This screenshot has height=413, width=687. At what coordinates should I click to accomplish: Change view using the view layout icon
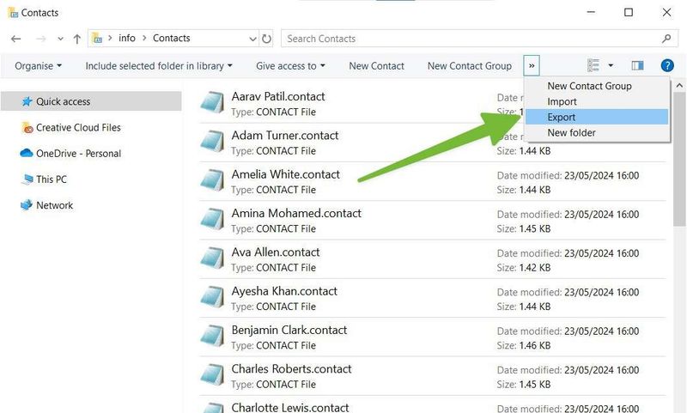(x=593, y=66)
